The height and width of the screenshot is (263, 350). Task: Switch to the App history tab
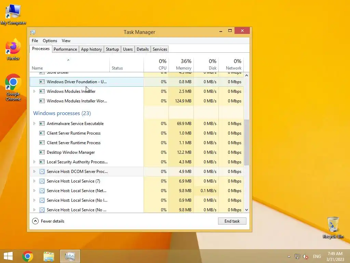tap(91, 49)
